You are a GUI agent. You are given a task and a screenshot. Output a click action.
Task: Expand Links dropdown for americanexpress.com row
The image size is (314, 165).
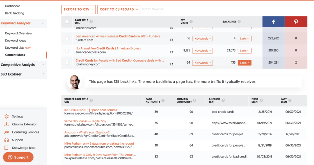point(245,51)
